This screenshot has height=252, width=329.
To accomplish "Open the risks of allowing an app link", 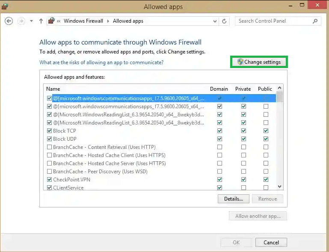I will tap(101, 62).
